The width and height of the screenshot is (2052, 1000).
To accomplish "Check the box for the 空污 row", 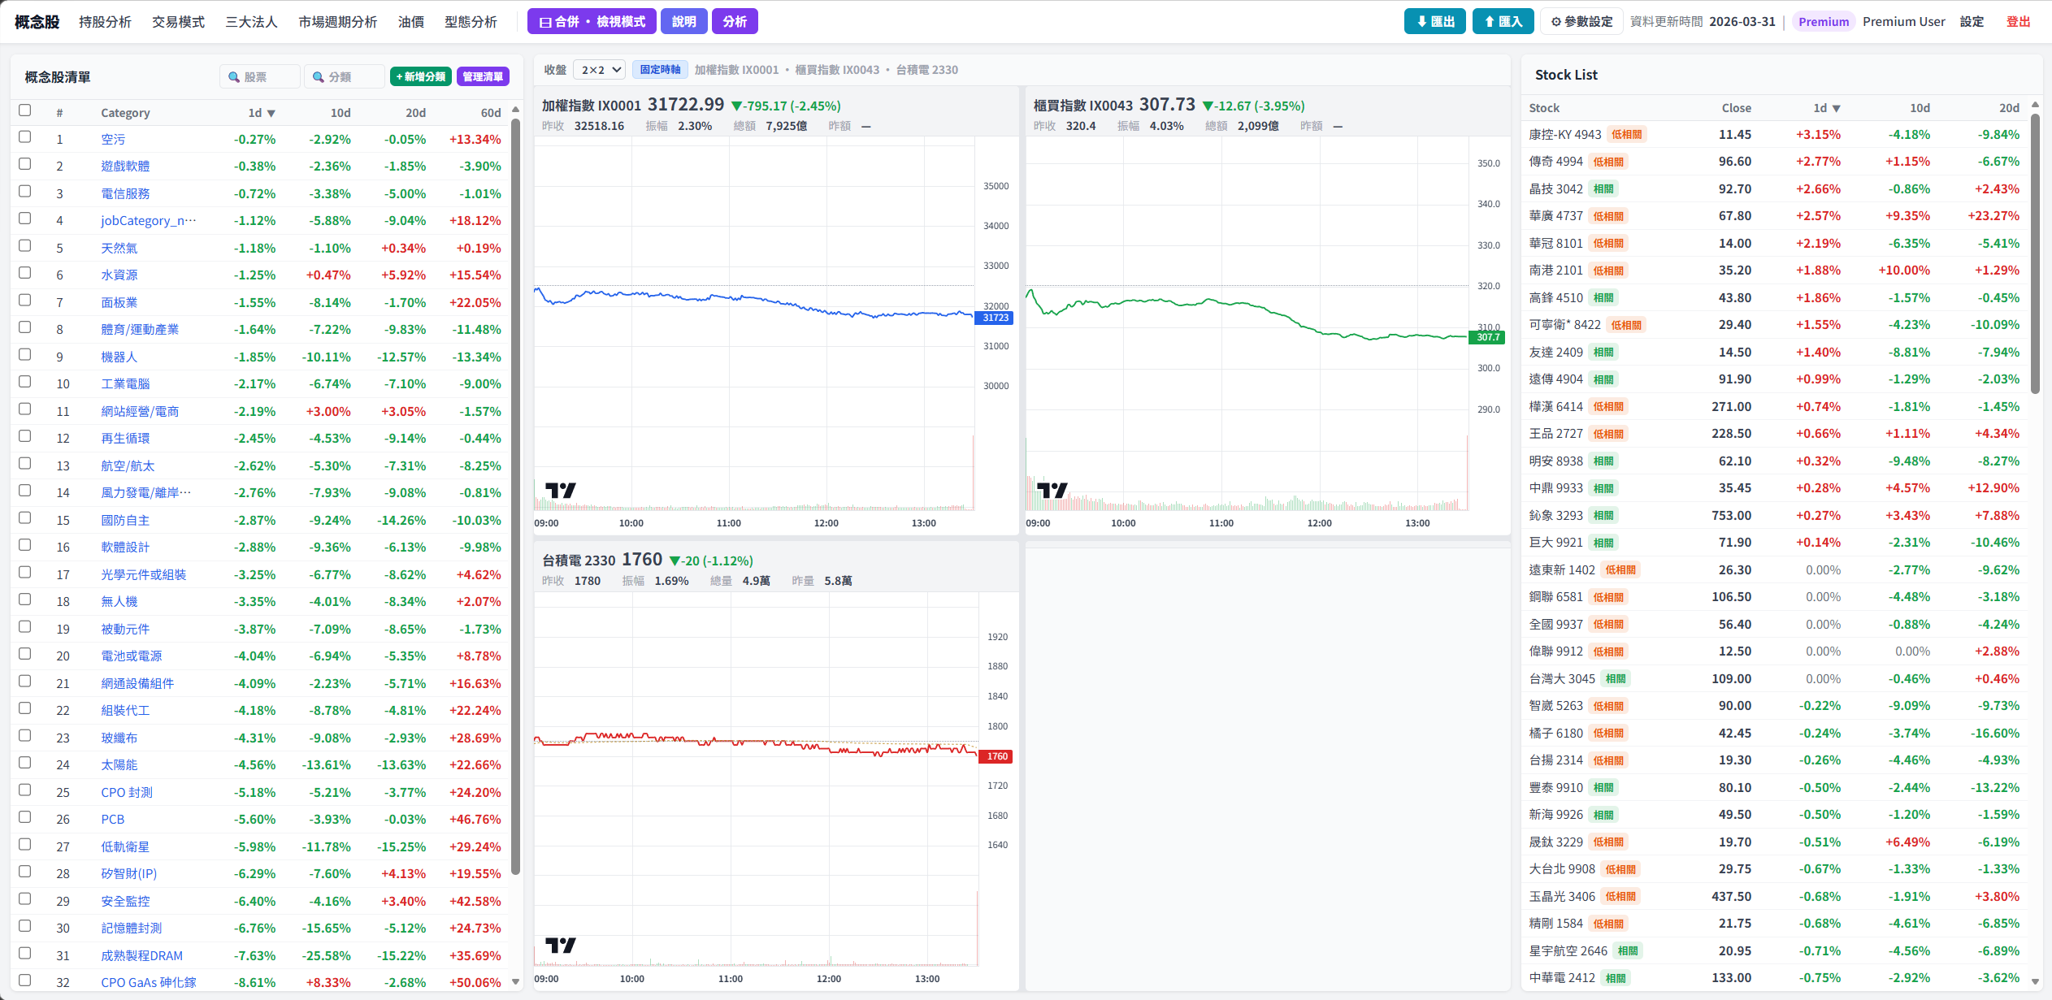I will (x=25, y=137).
